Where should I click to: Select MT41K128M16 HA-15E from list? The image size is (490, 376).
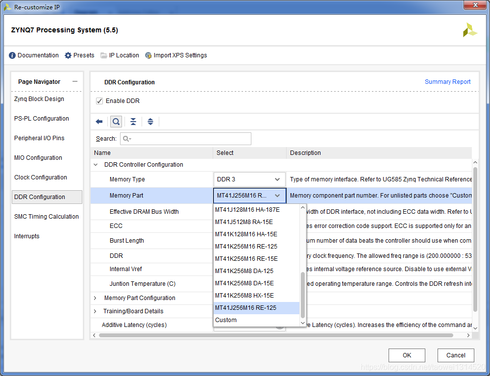257,234
